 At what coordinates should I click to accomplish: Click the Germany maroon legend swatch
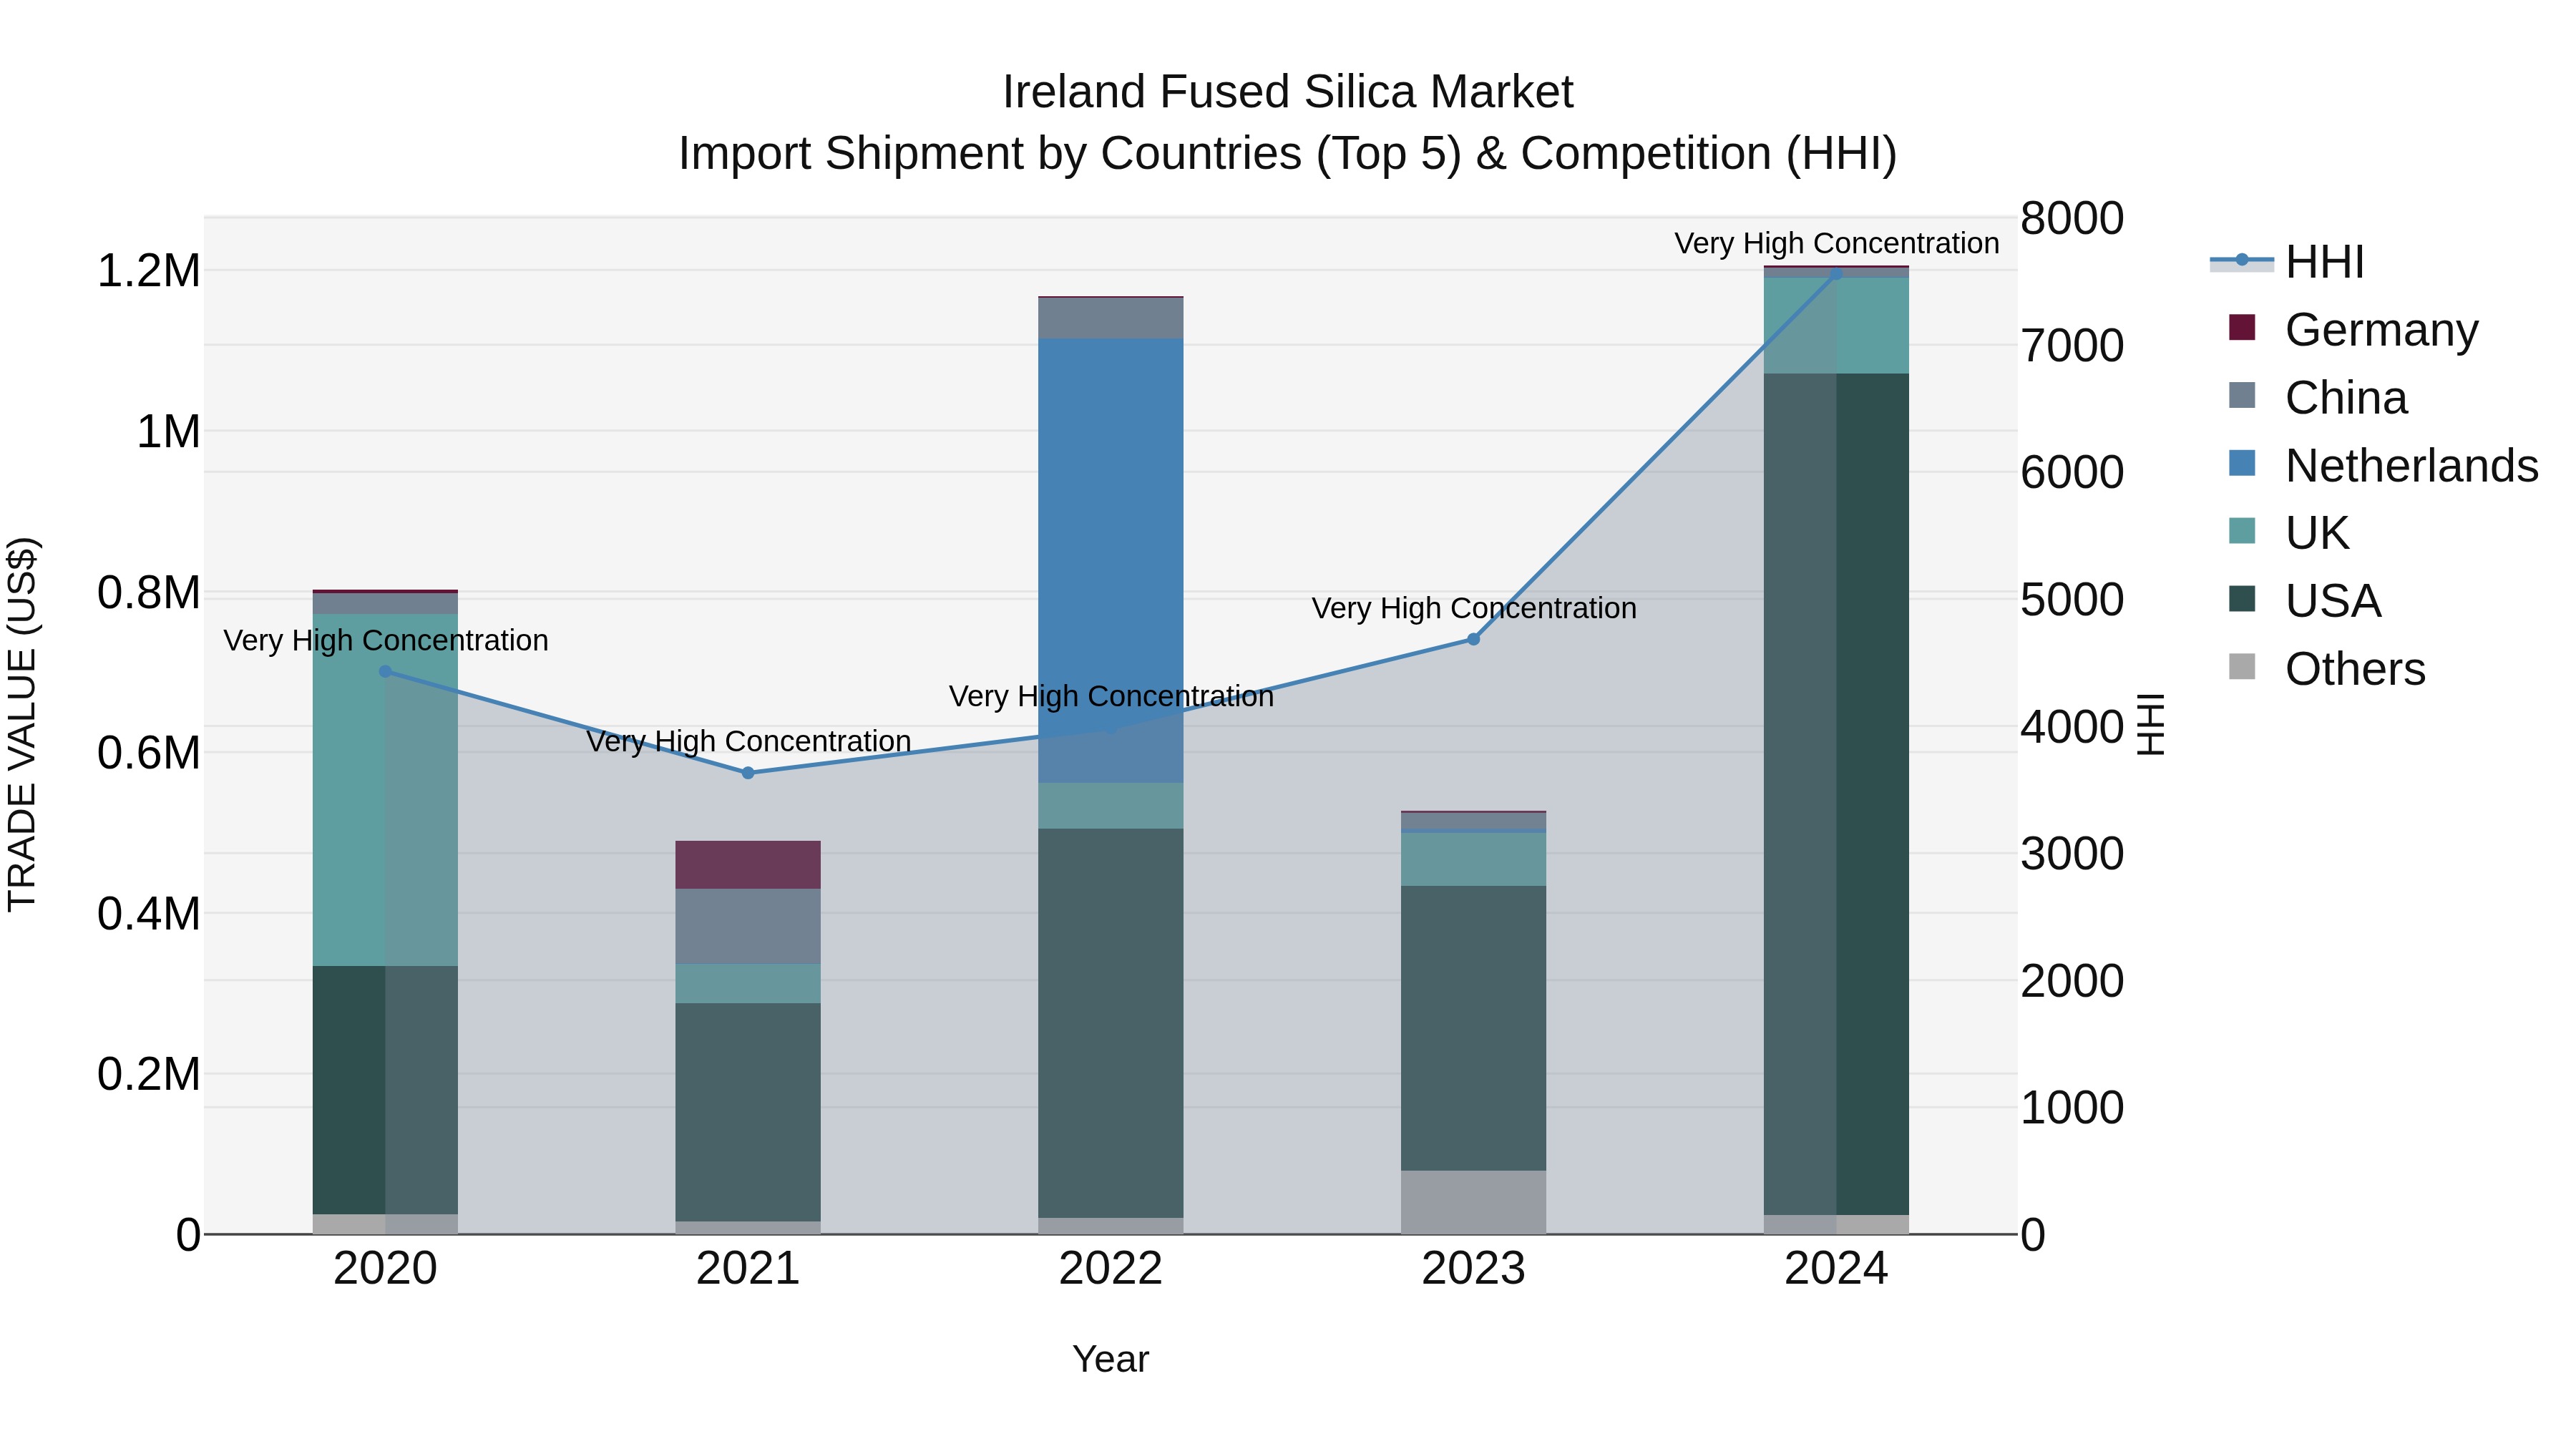coord(2242,327)
